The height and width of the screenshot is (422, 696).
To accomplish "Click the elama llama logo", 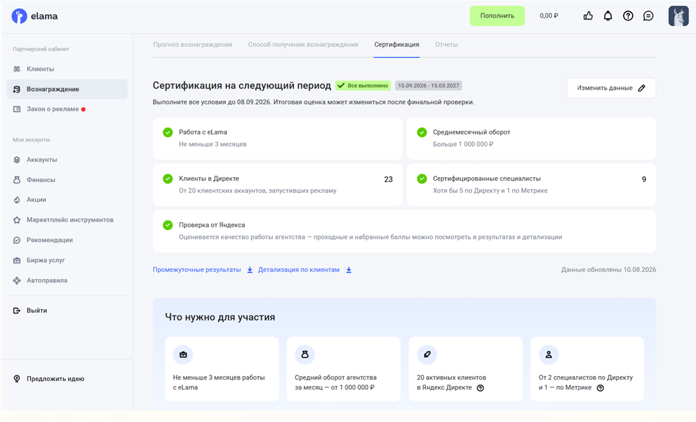I will click(19, 16).
